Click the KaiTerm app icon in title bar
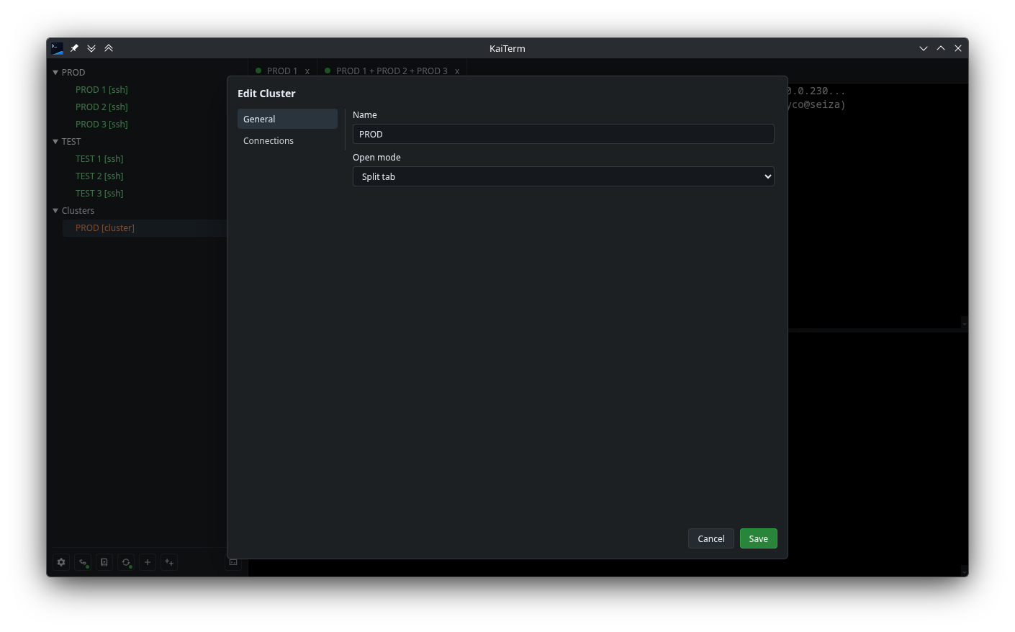The image size is (1015, 632). pos(57,48)
